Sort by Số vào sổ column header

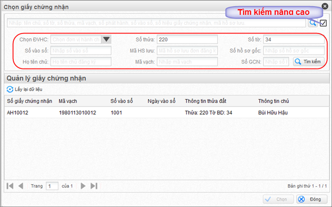(x=121, y=101)
